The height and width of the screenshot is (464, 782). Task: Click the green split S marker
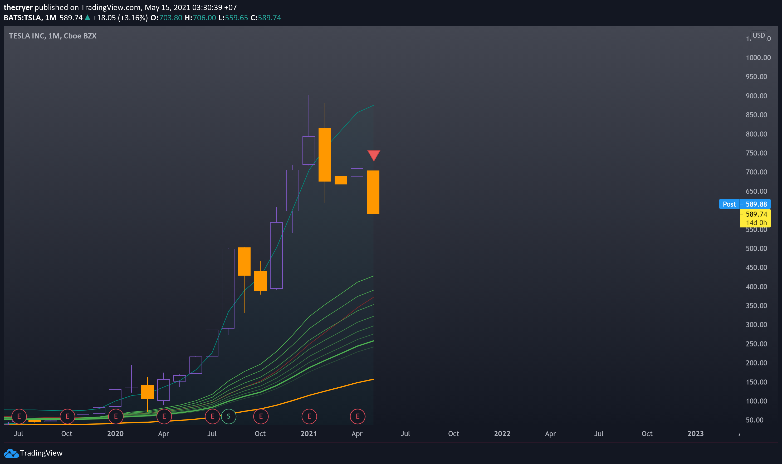(x=228, y=417)
